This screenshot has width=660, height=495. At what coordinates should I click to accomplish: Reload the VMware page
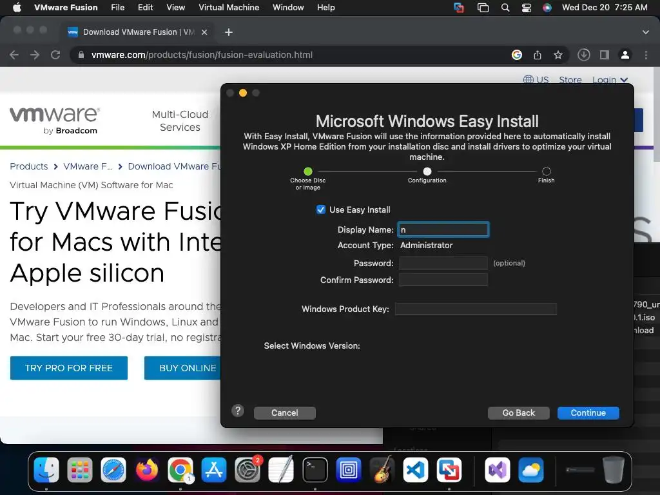pyautogui.click(x=55, y=55)
